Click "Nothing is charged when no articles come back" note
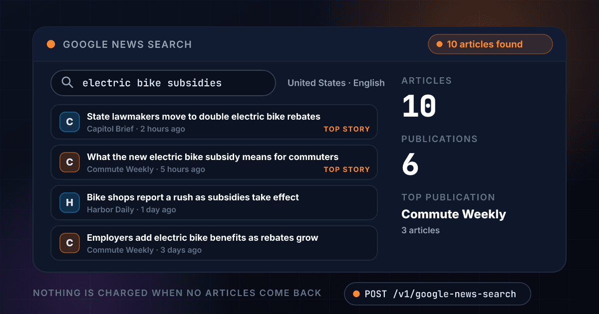Viewport: 599px width, 314px height. 177,293
